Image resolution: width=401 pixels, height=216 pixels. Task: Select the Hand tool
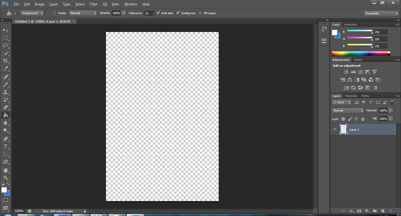[x=6, y=170]
